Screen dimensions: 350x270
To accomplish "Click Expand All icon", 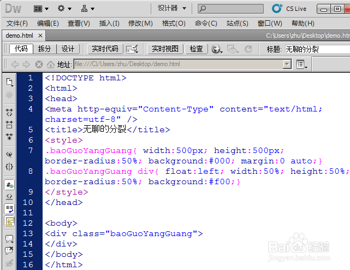I will click(x=9, y=137).
